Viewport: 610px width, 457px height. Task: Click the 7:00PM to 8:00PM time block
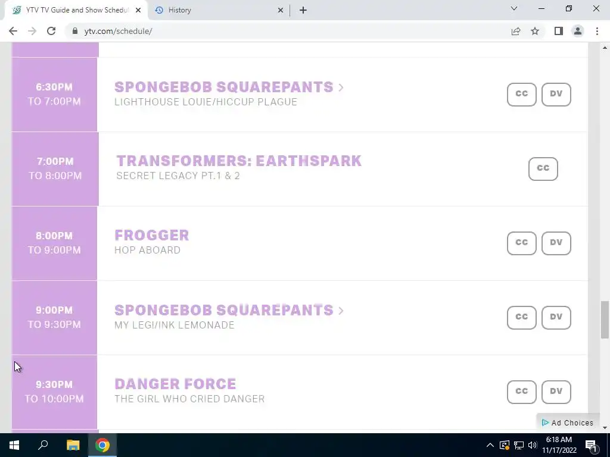pos(55,168)
